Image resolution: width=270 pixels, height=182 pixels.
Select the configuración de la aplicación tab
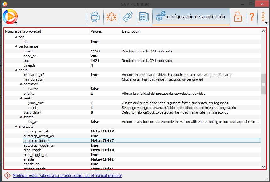[x=191, y=17]
